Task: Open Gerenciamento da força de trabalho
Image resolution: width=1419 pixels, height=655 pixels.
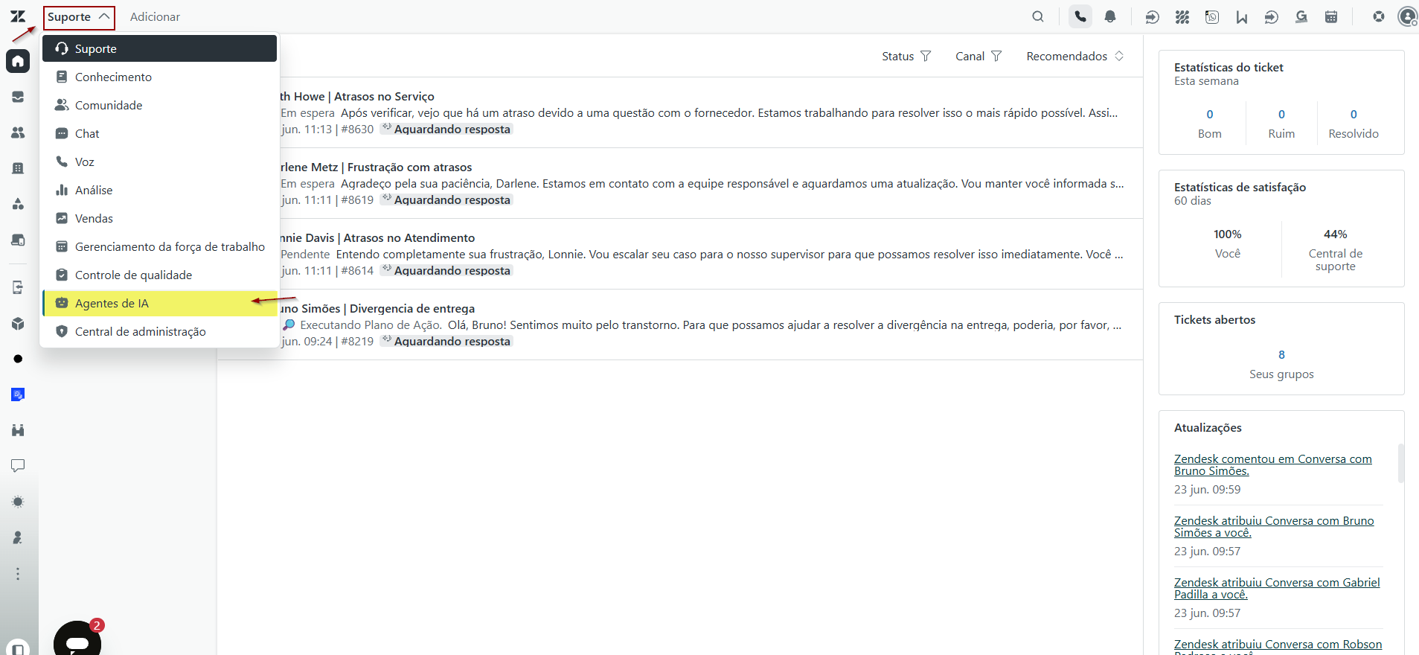Action: pos(159,246)
